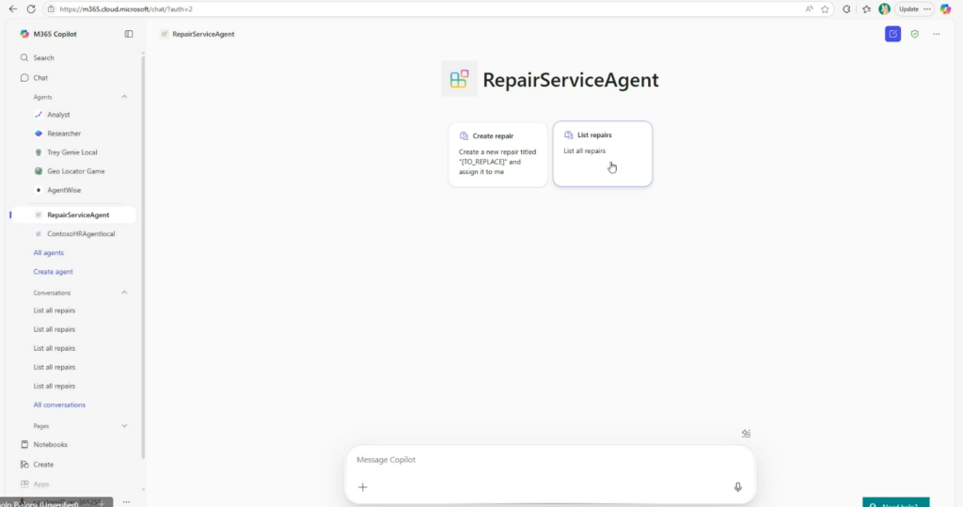Click the Need help button
The width and height of the screenshot is (963, 507).
pyautogui.click(x=896, y=502)
